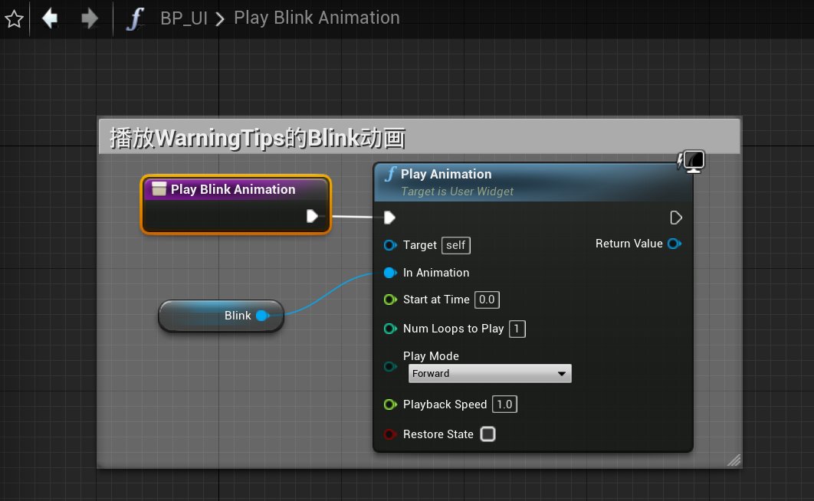Click entry node execution output pin
This screenshot has width=814, height=501.
[312, 216]
